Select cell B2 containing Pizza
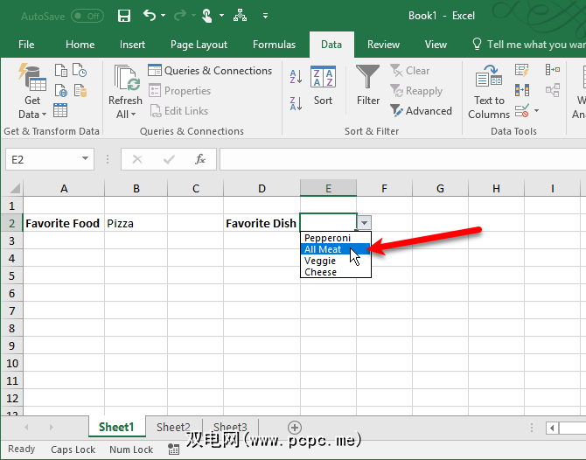 pyautogui.click(x=136, y=223)
